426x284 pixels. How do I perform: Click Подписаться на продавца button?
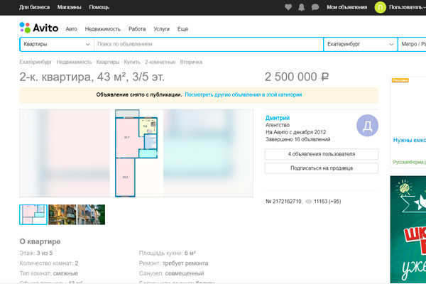[x=321, y=168]
